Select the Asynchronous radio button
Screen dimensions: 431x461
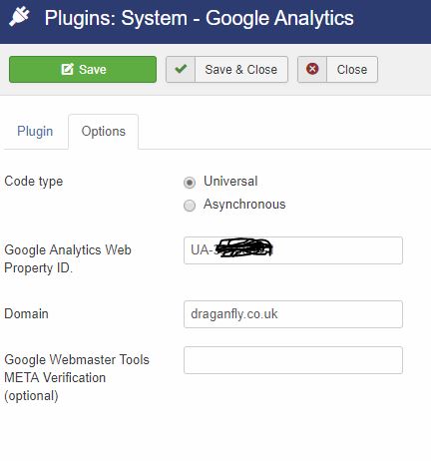[x=190, y=206]
